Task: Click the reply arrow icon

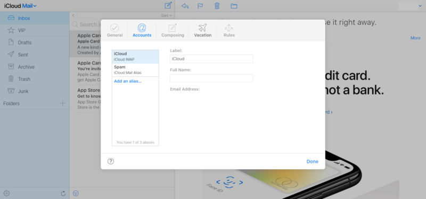Action: click(185, 6)
